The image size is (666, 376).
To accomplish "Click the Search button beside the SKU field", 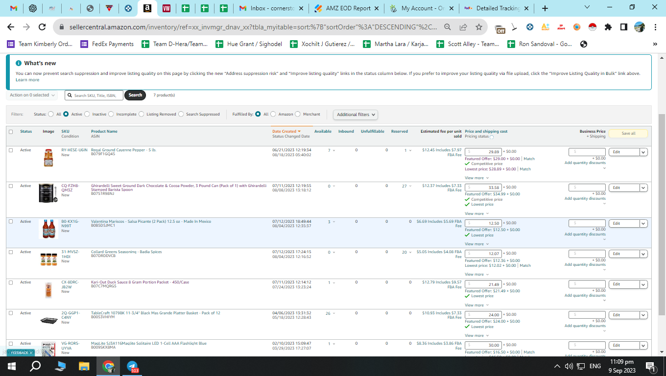I will pos(135,95).
